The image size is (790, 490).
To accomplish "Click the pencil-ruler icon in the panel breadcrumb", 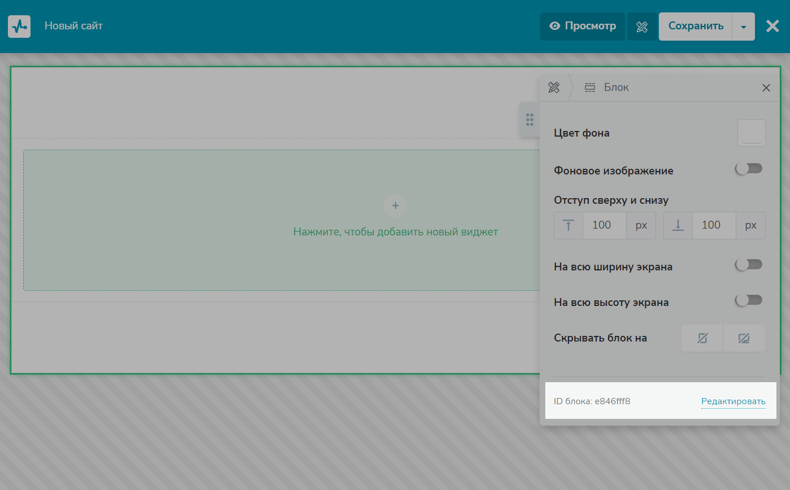I will [x=554, y=88].
